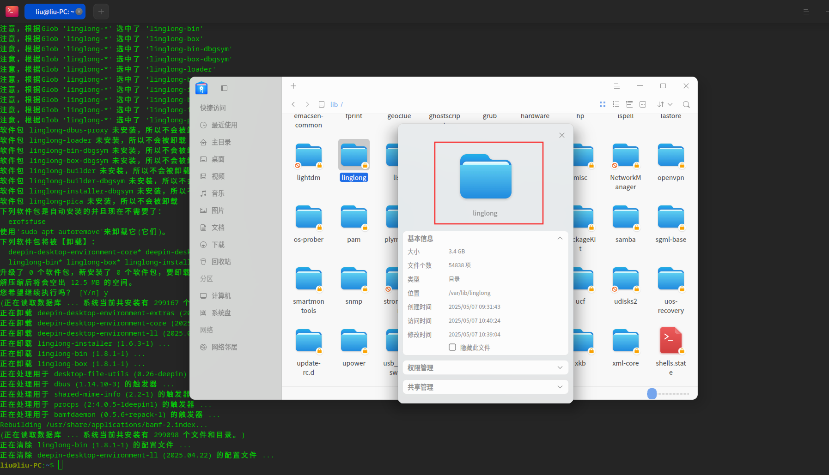Open the lightdm folder
This screenshot has width=829, height=475.
click(308, 156)
